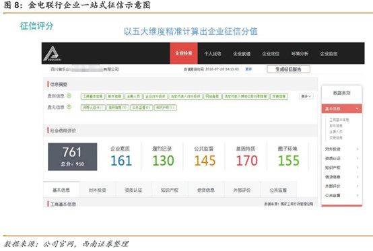Image resolution: width=373 pixels, height=251 pixels.
Task: Click the company name ending in 有限公司
Action: pyautogui.click(x=84, y=69)
